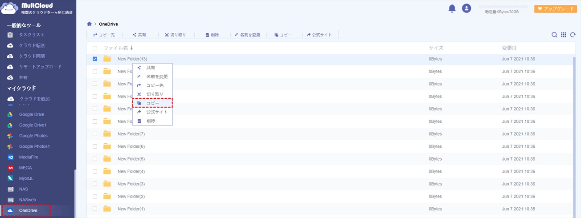Select コピー先 in the context menu

tap(152, 85)
